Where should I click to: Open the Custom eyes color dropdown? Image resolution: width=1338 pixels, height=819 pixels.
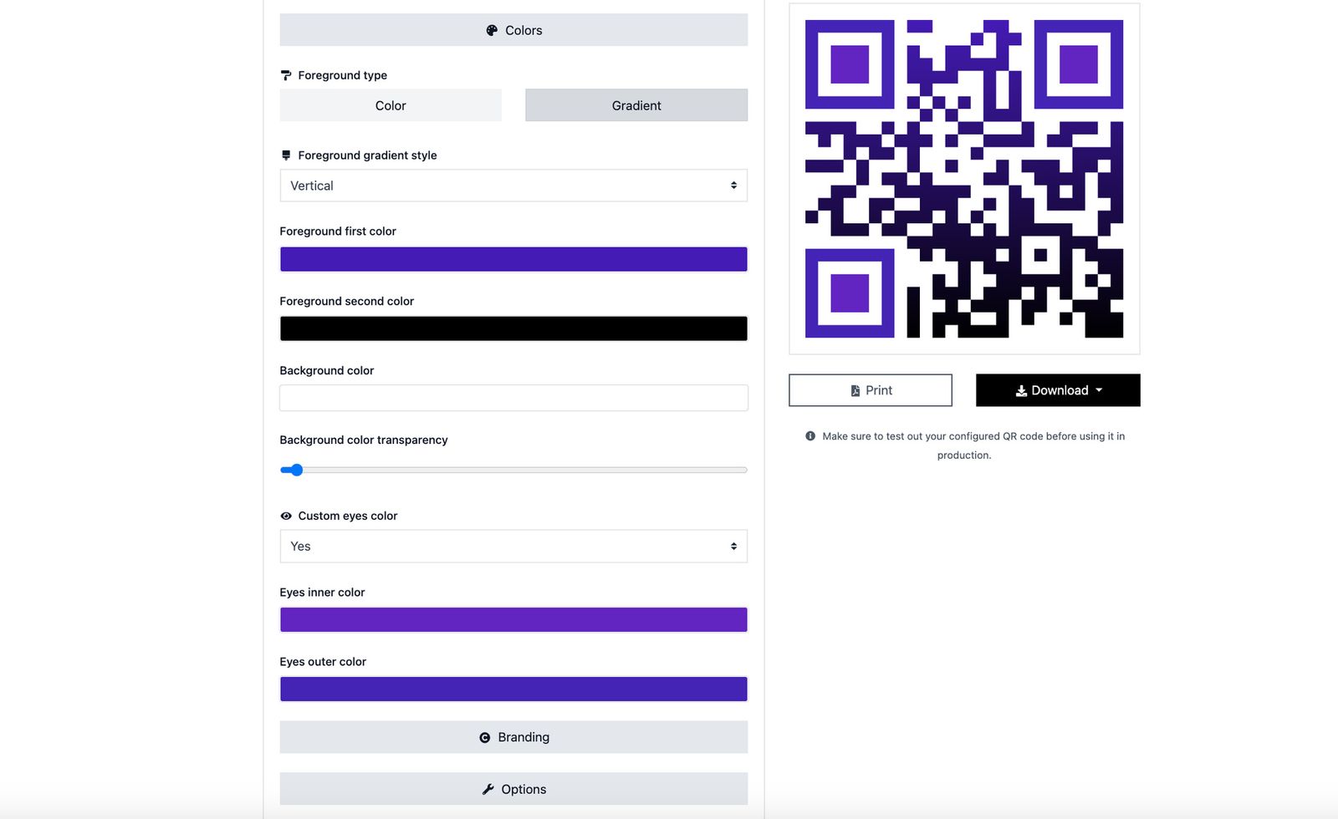click(x=513, y=546)
